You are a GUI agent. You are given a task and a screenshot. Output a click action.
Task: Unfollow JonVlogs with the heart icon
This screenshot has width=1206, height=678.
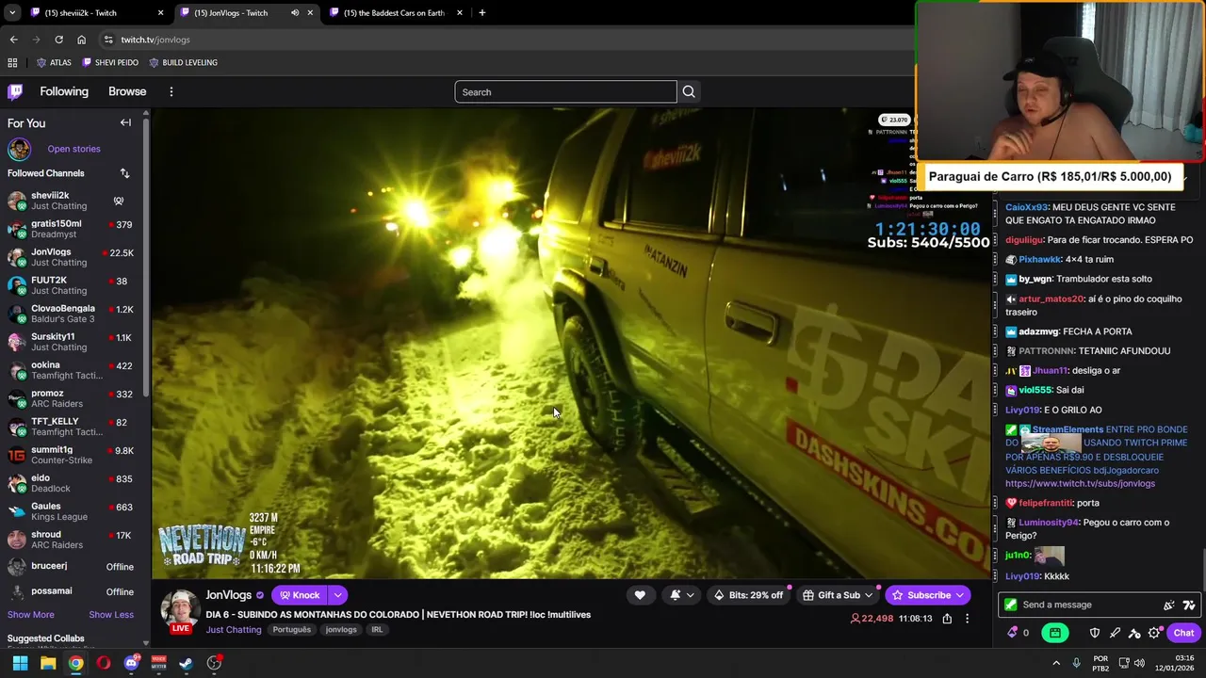[x=640, y=595]
